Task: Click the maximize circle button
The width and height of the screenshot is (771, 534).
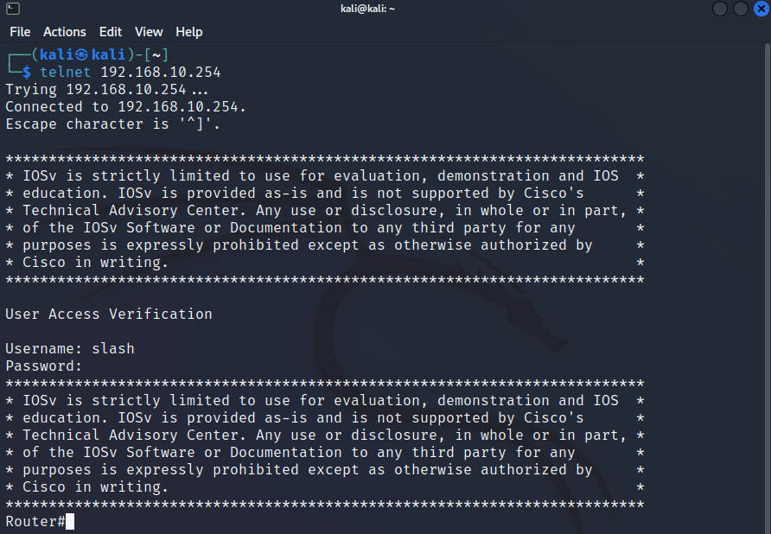Action: (740, 9)
